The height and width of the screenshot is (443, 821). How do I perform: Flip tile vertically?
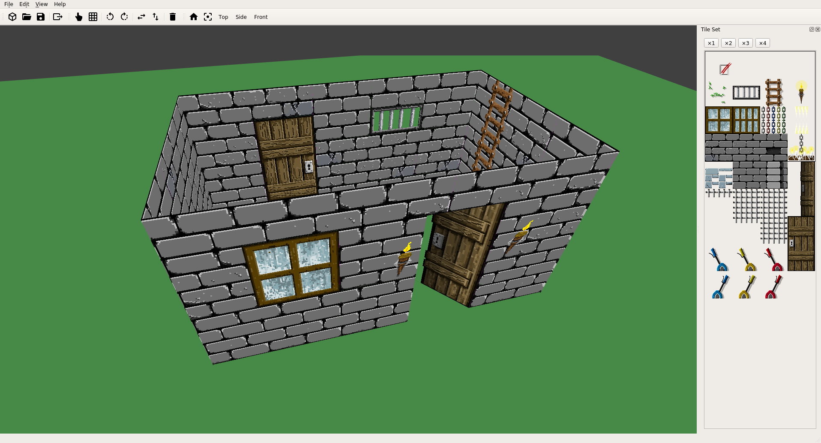156,17
